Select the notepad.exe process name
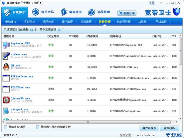Viewport: 184px width, 138px height. tap(20, 109)
